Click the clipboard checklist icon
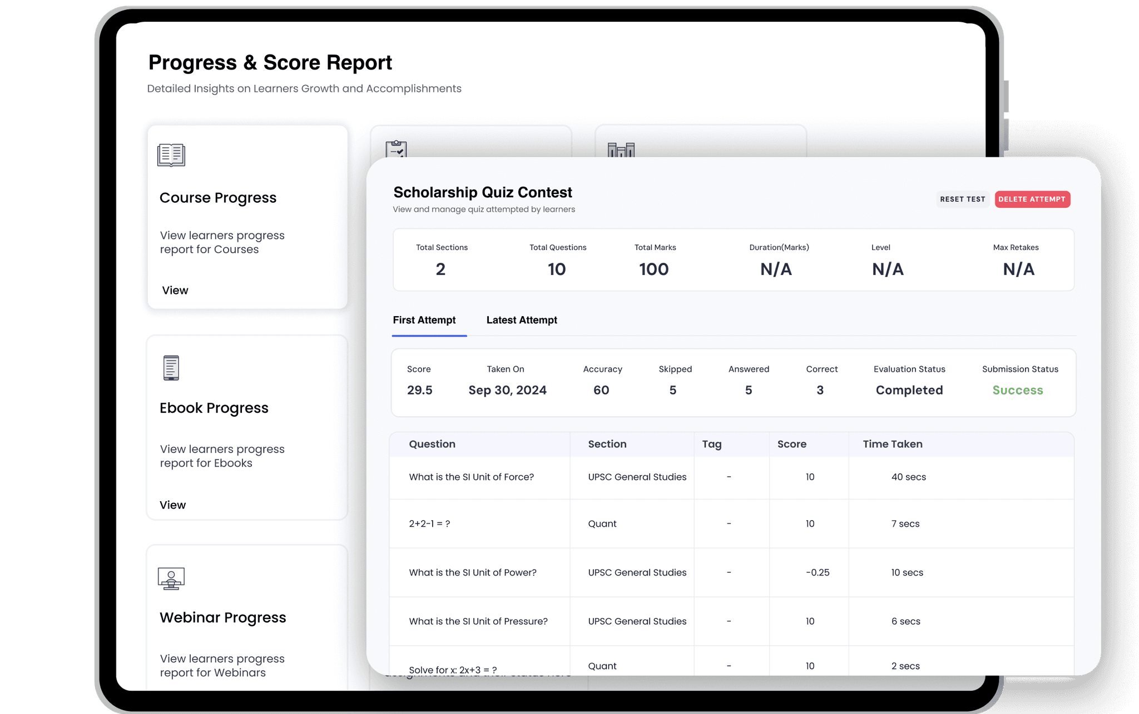 [x=396, y=149]
